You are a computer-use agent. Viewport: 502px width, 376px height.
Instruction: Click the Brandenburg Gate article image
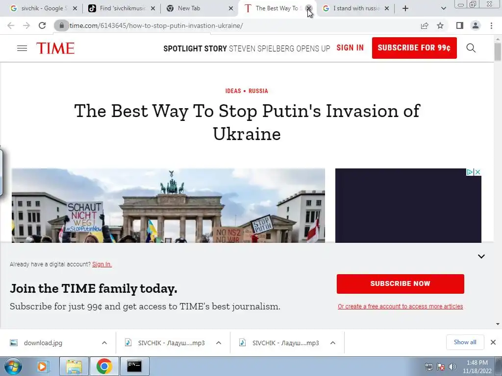[169, 205]
